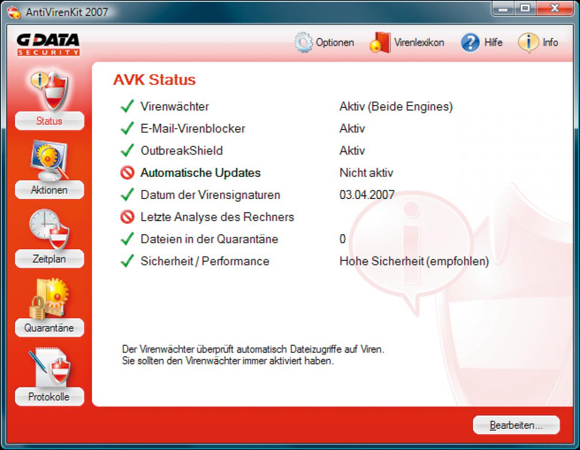Click the G DATA Security logo
The height and width of the screenshot is (450, 580).
[x=48, y=45]
